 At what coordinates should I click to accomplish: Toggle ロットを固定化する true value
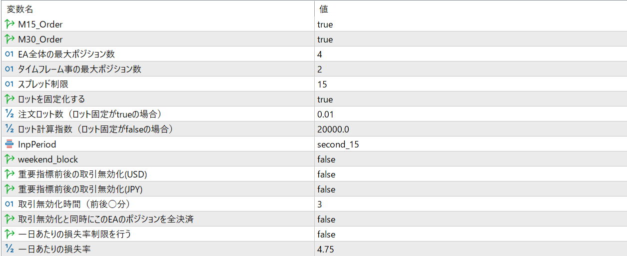(x=325, y=99)
